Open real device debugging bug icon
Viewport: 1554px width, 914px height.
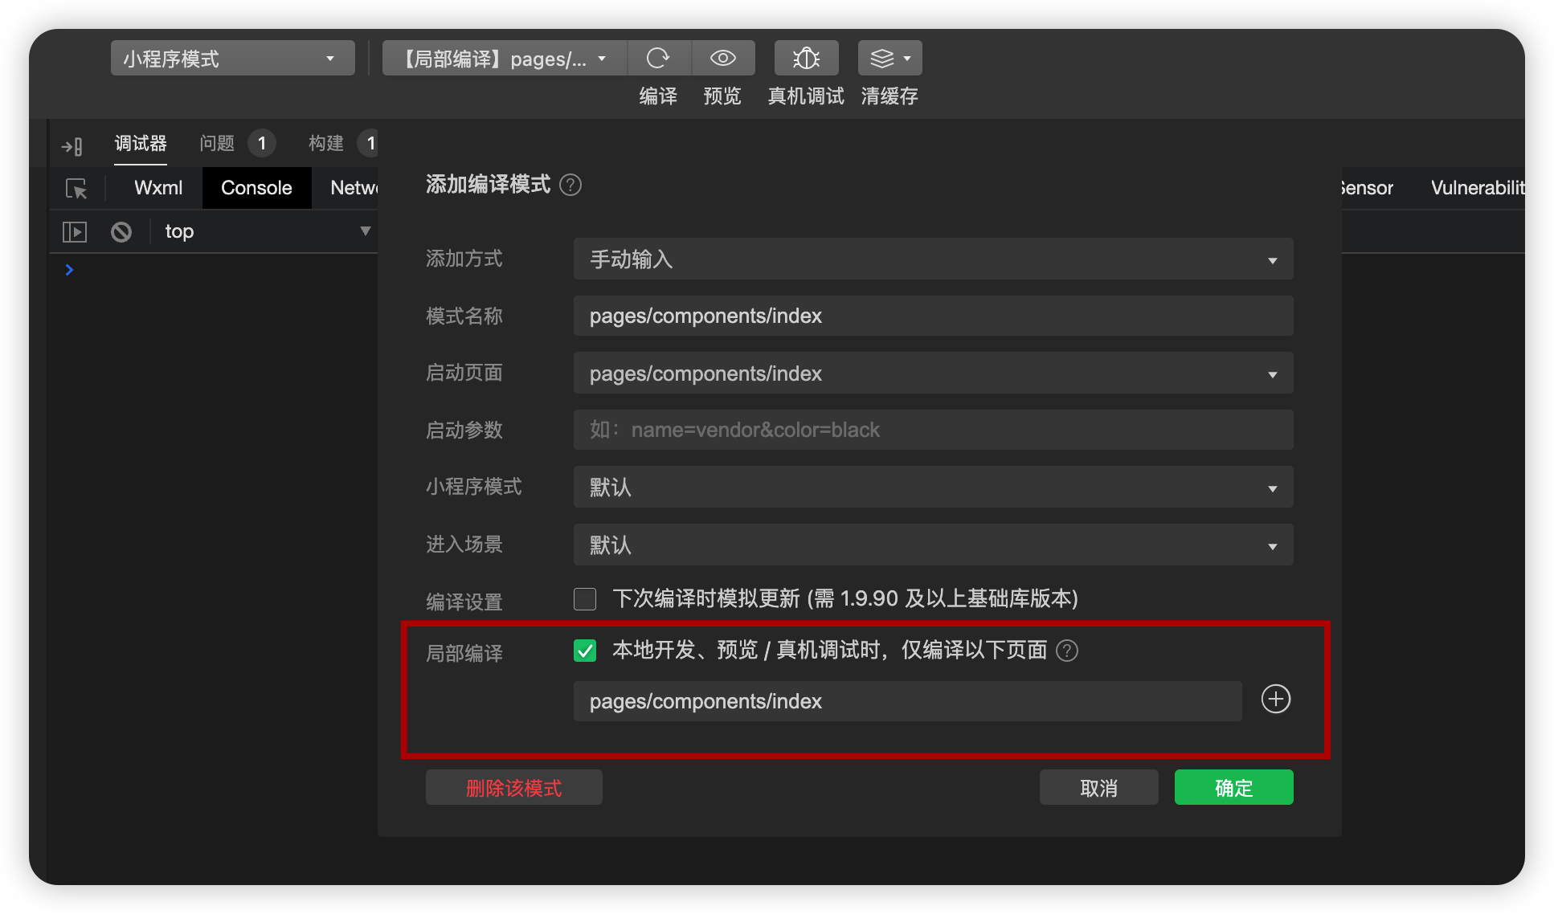point(806,58)
